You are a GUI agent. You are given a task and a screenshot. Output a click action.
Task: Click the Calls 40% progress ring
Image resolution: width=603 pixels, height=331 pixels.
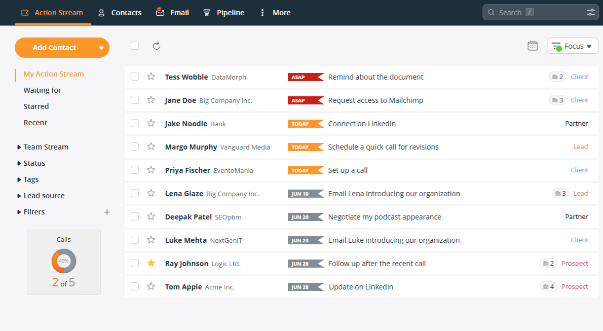[64, 261]
